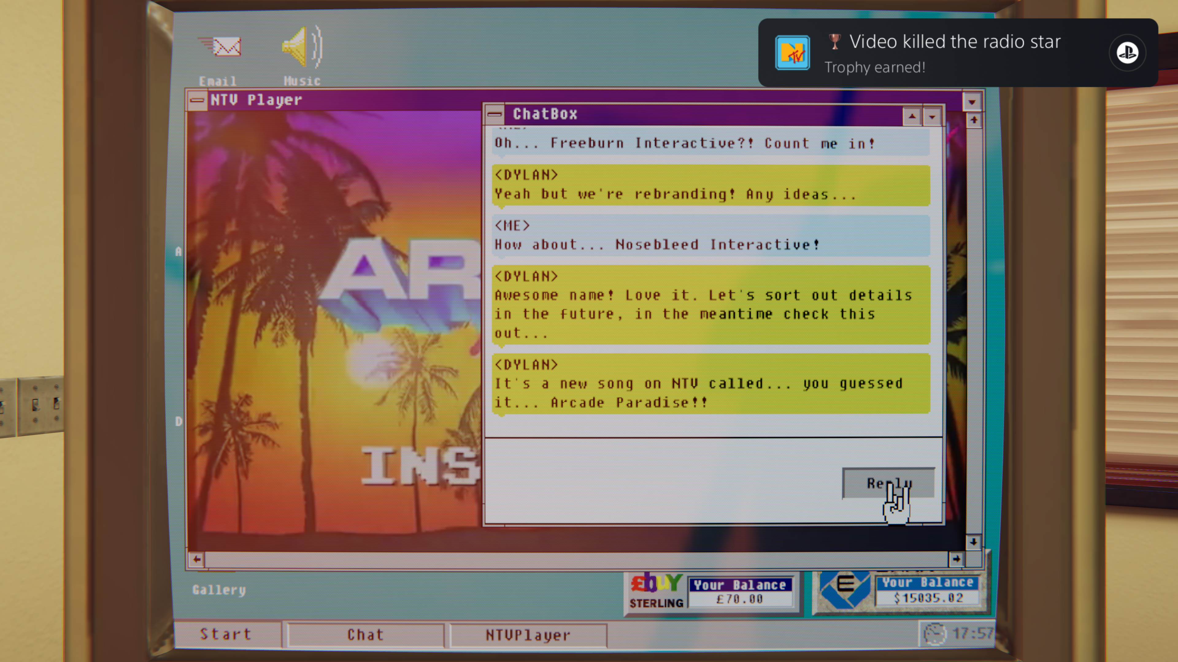Screen dimensions: 1178x662
Task: Click NTV Player title bar down-arrow
Action: tap(972, 101)
